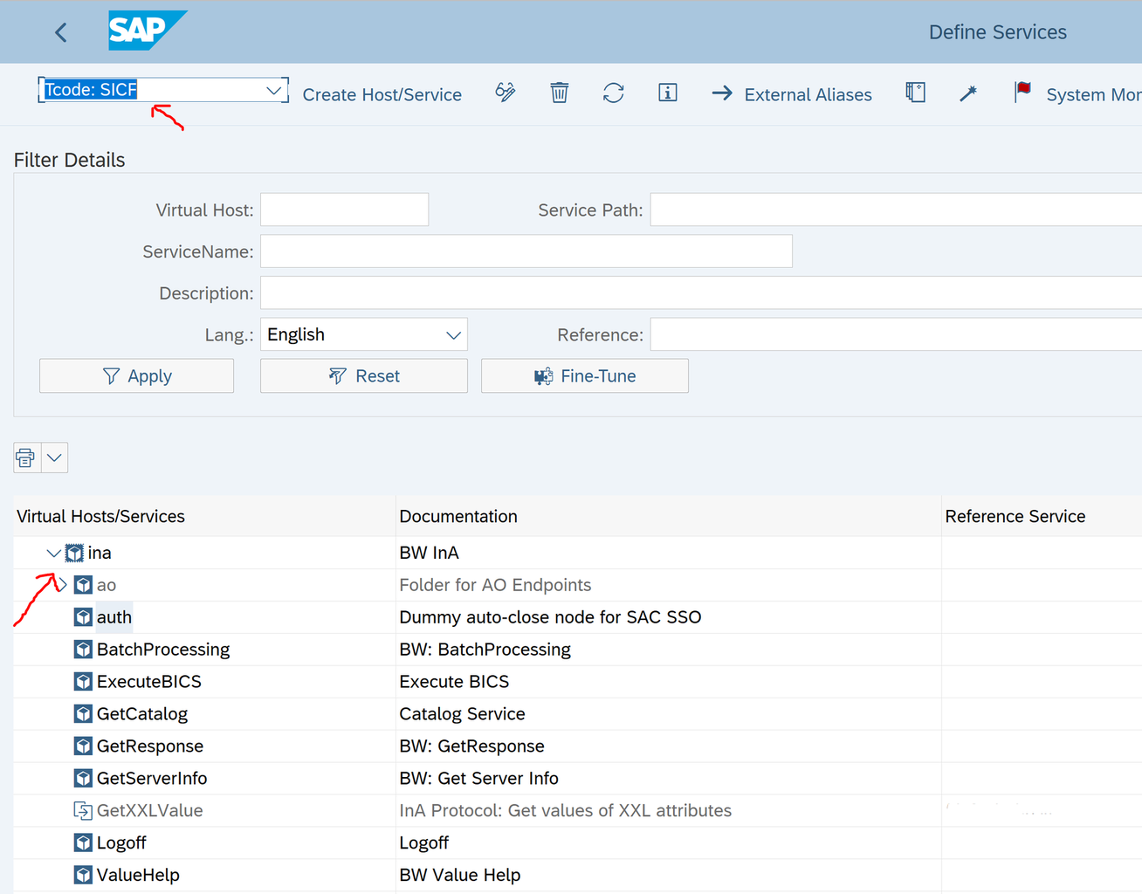This screenshot has height=894, width=1142.
Task: Click the book/documentation toolbar icon
Action: (915, 93)
